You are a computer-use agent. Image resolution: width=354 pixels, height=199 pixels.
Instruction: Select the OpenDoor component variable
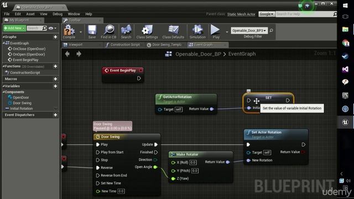click(x=21, y=97)
